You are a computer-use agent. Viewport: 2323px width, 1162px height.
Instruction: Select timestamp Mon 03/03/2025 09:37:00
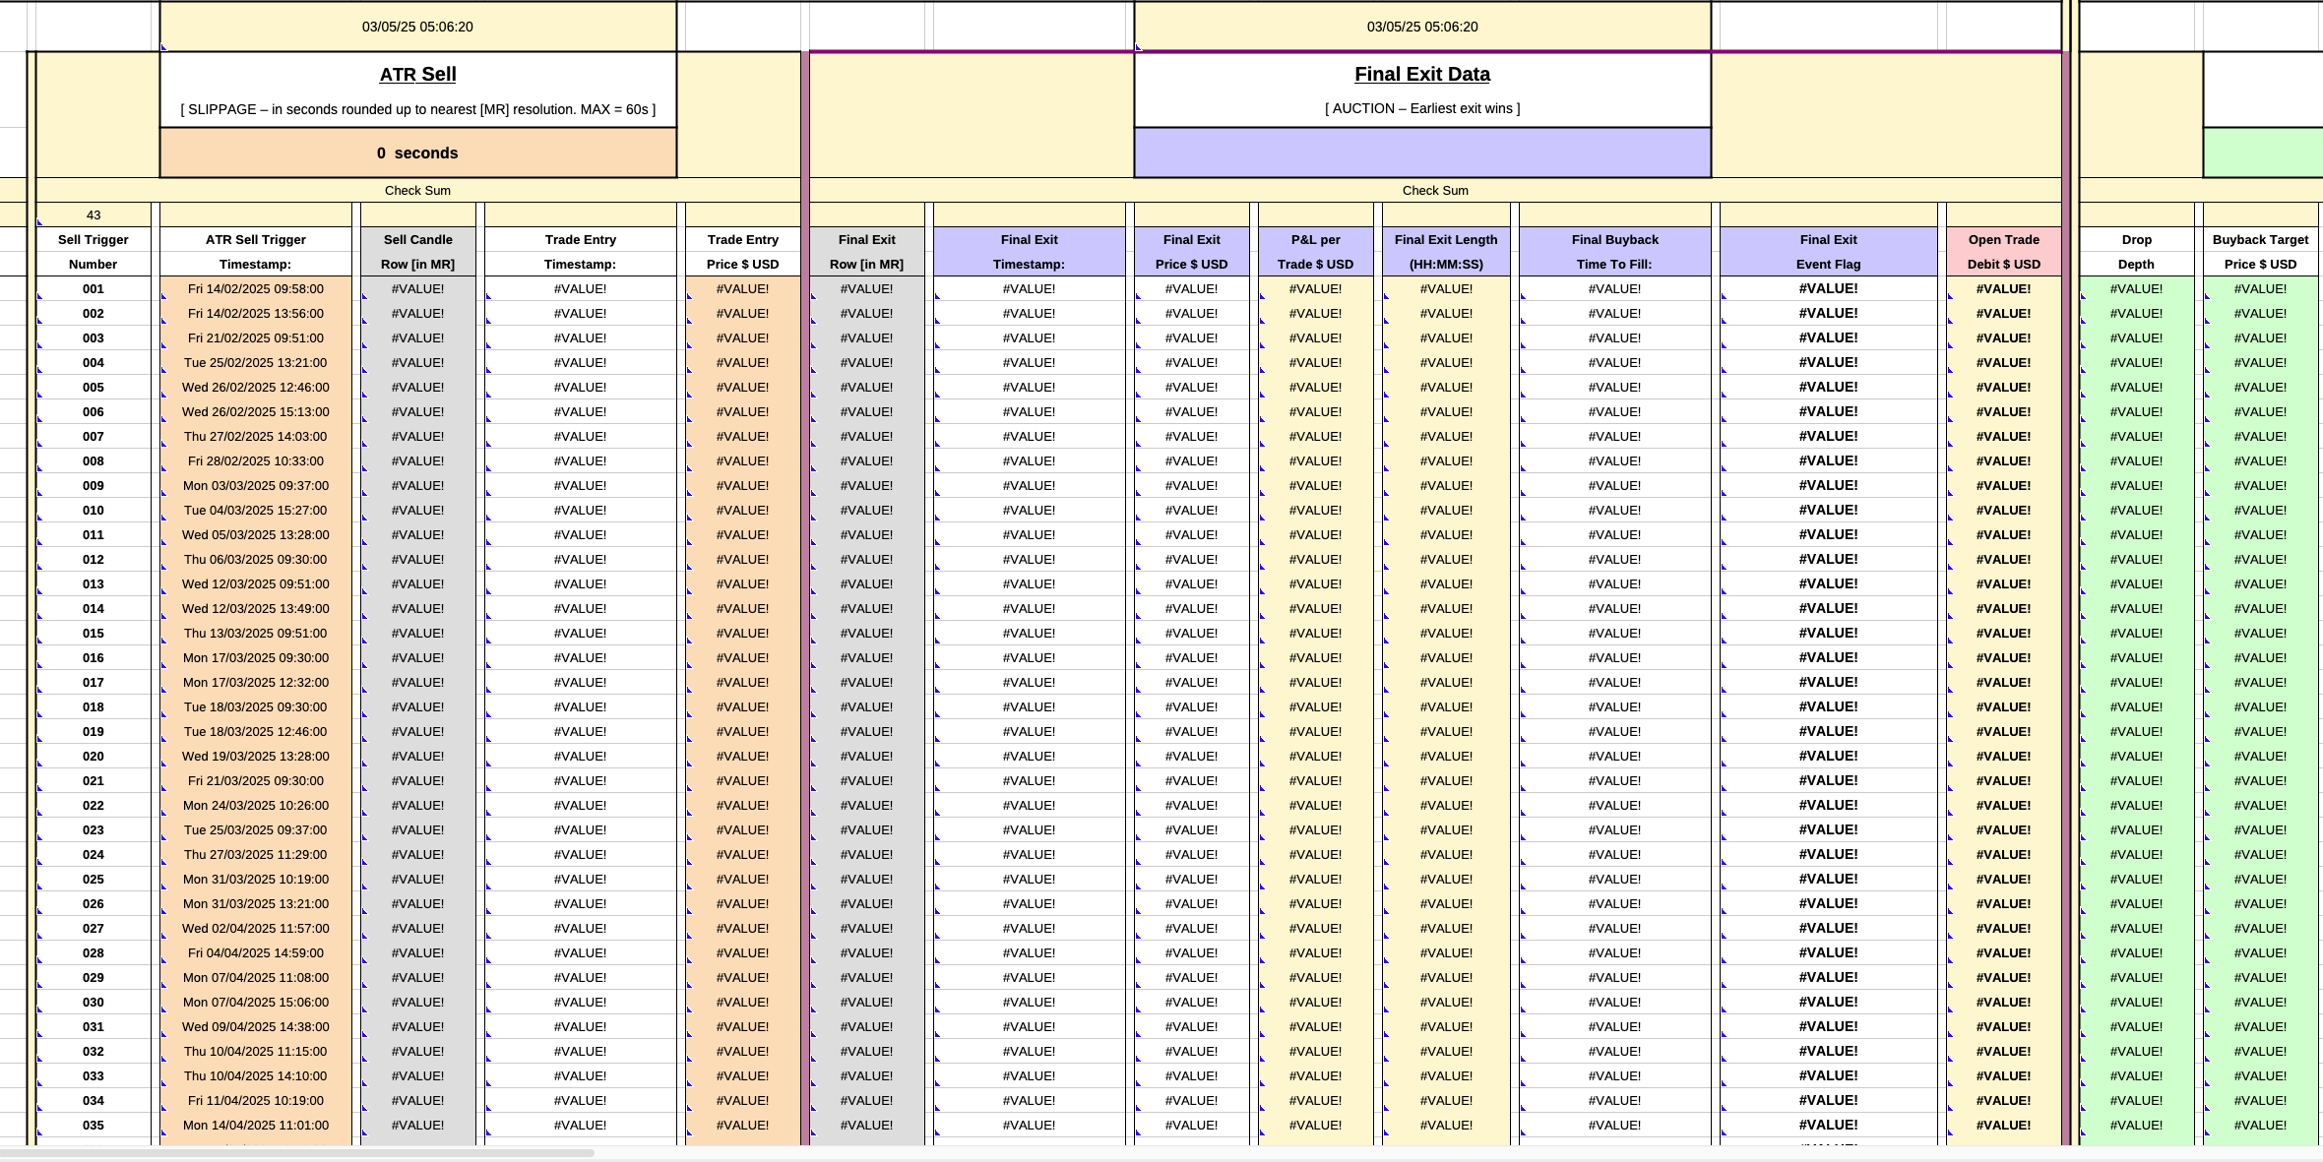(256, 485)
